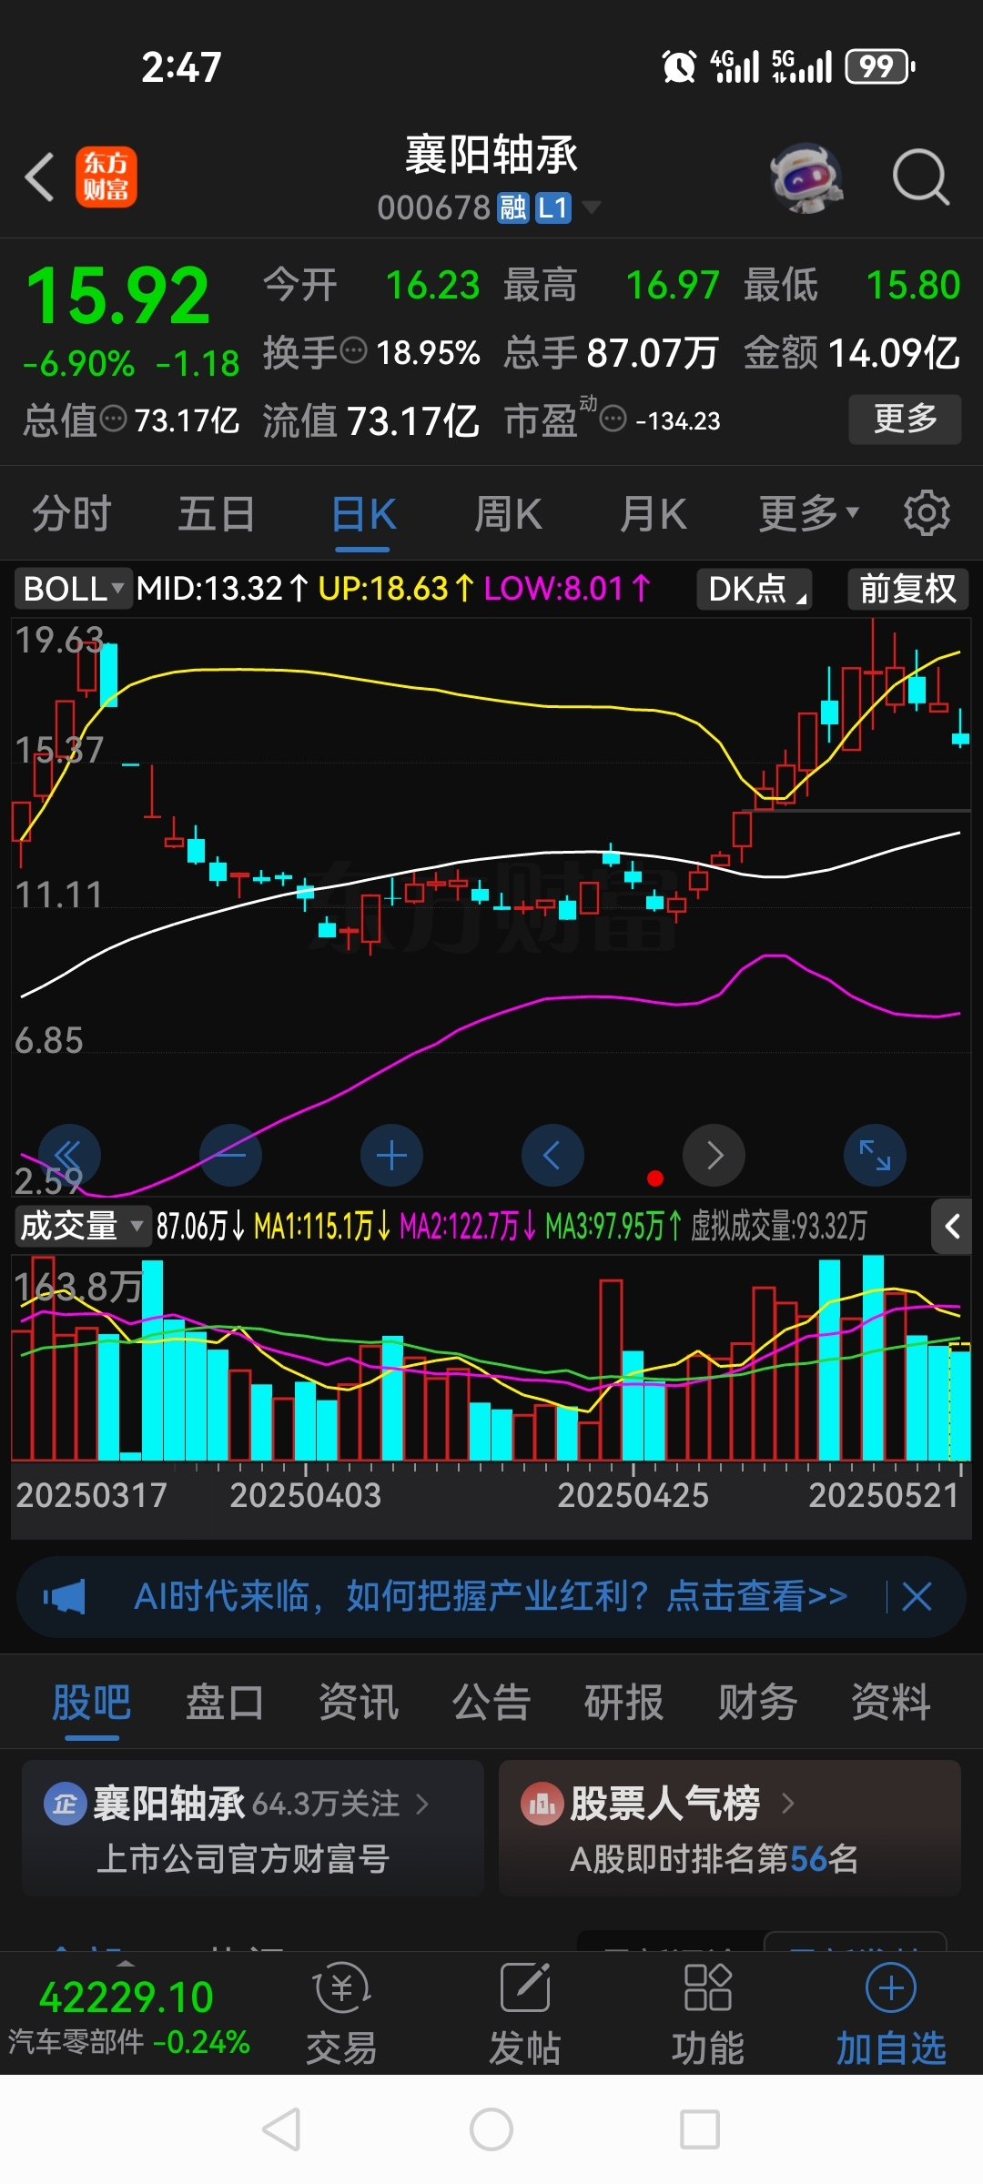
Task: Open 襄阳轴承 official 财富号 card
Action: (x=253, y=1828)
